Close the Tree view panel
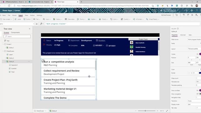201x113 pixels. pos(30,29)
